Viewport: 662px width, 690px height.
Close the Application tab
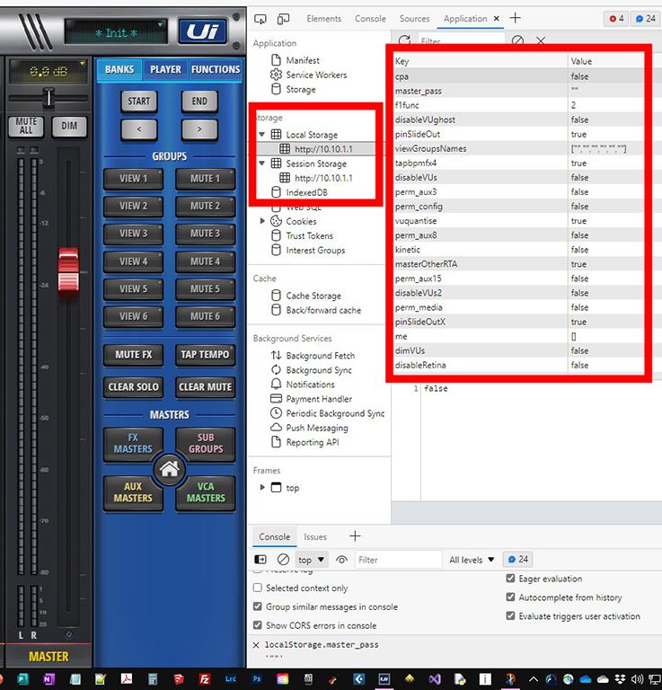click(x=496, y=19)
